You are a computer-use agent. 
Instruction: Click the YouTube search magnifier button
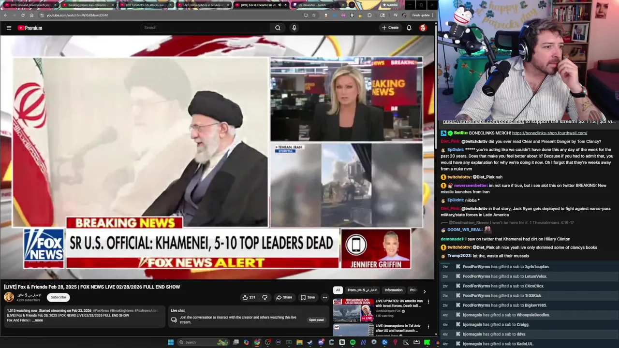click(x=278, y=28)
